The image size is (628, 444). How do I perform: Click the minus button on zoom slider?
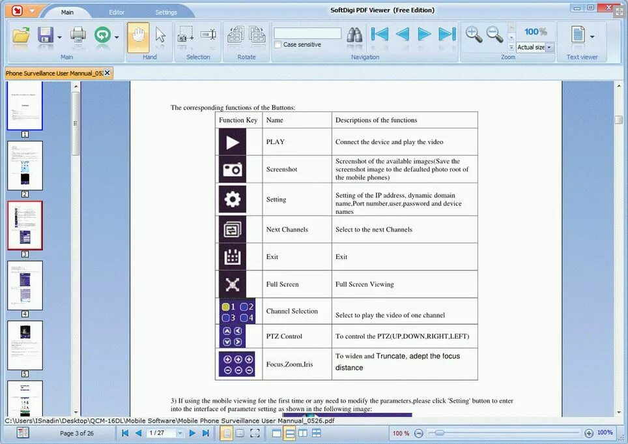pos(418,433)
